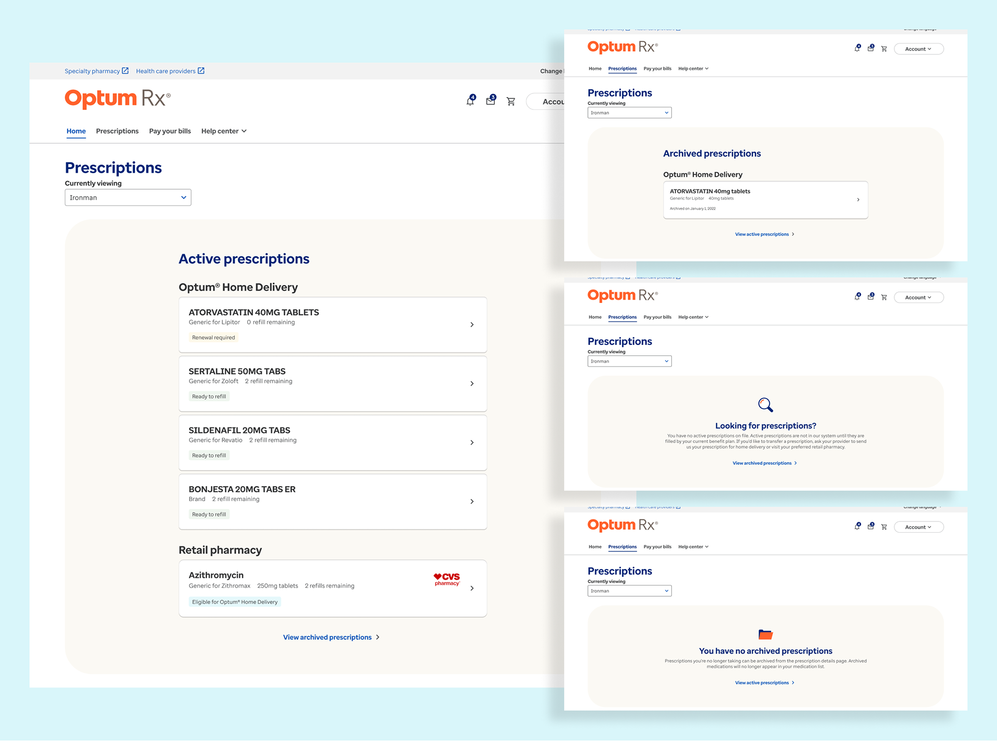Click external link icon beside Specialty pharmacy
Screen dimensions: 997x746
point(125,71)
